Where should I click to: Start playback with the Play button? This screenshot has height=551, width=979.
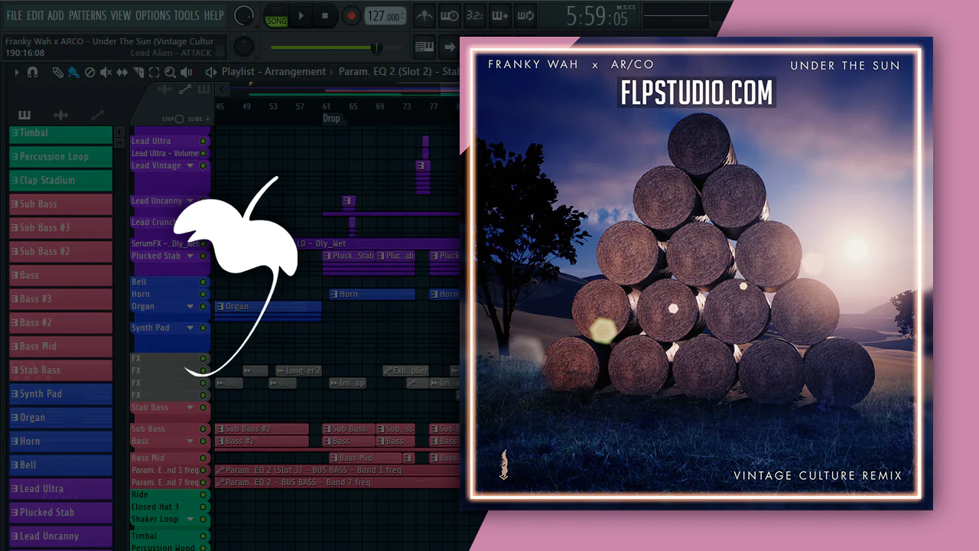301,15
